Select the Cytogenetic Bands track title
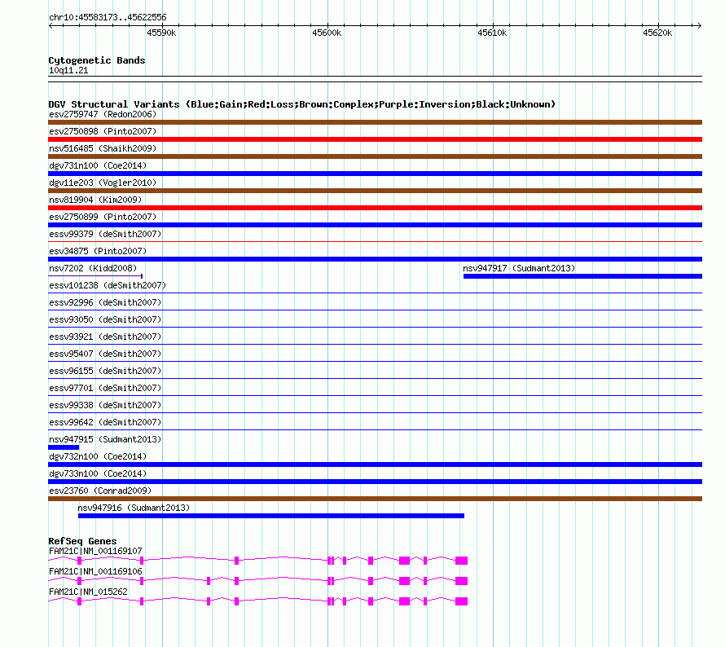This screenshot has width=725, height=647. pyautogui.click(x=97, y=60)
